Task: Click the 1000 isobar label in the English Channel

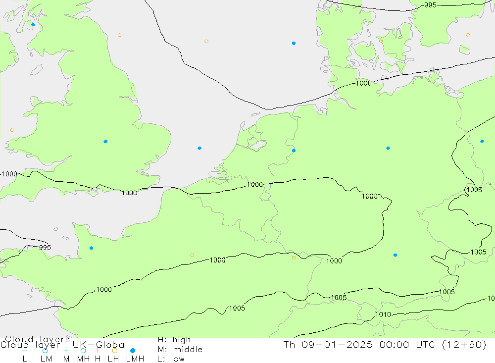Action: 129,193
